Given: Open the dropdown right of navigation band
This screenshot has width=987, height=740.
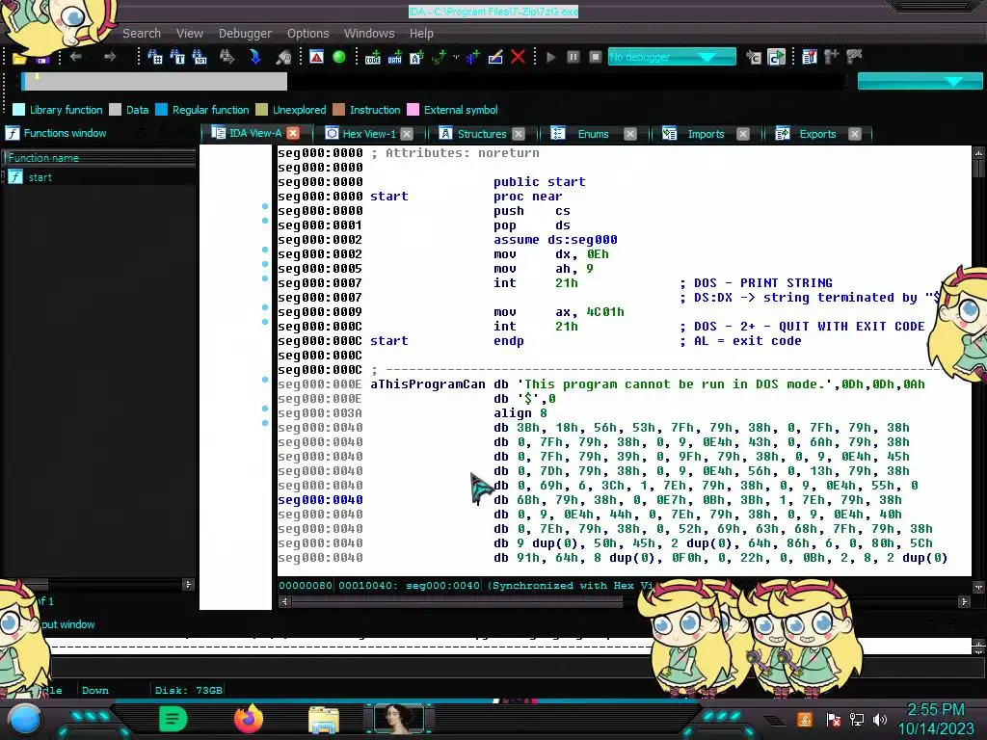Looking at the screenshot, I should tap(920, 81).
